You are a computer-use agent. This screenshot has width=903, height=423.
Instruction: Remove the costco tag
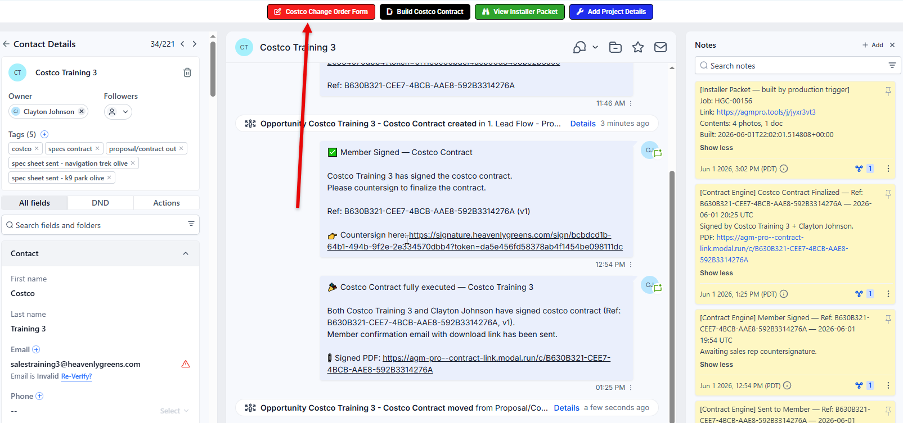click(37, 148)
